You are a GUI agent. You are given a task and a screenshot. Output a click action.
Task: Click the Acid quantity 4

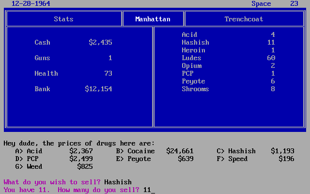[273, 34]
